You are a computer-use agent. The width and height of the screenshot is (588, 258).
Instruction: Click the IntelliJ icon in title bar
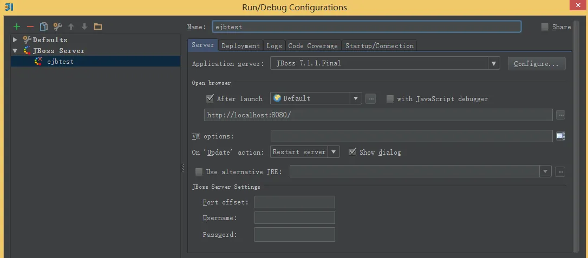(x=9, y=6)
